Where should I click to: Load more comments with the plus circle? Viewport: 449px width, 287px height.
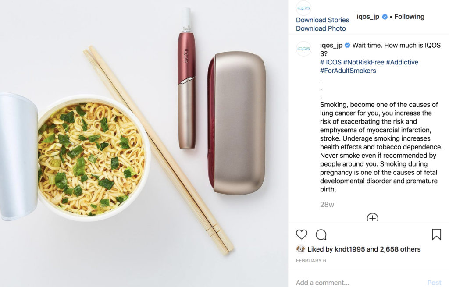coord(372,217)
